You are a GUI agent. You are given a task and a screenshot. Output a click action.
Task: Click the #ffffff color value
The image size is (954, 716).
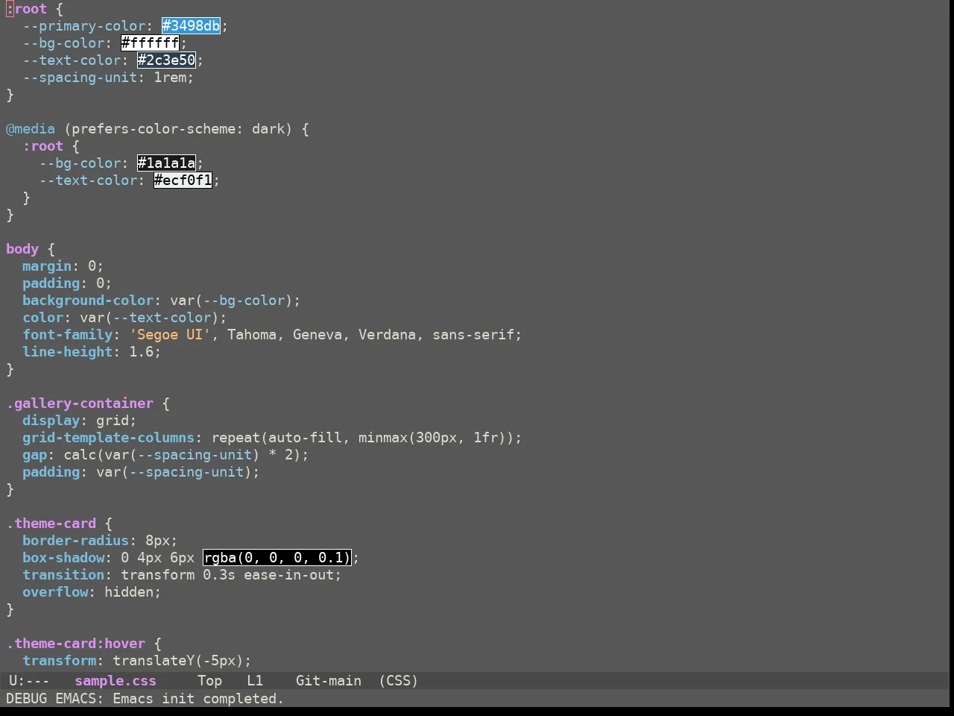[151, 43]
